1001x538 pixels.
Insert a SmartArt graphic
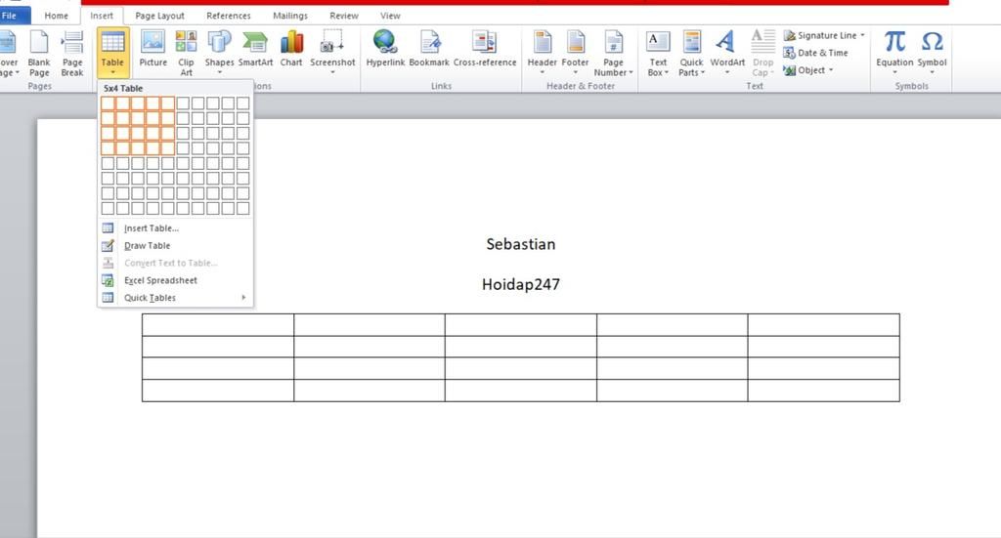coord(255,50)
